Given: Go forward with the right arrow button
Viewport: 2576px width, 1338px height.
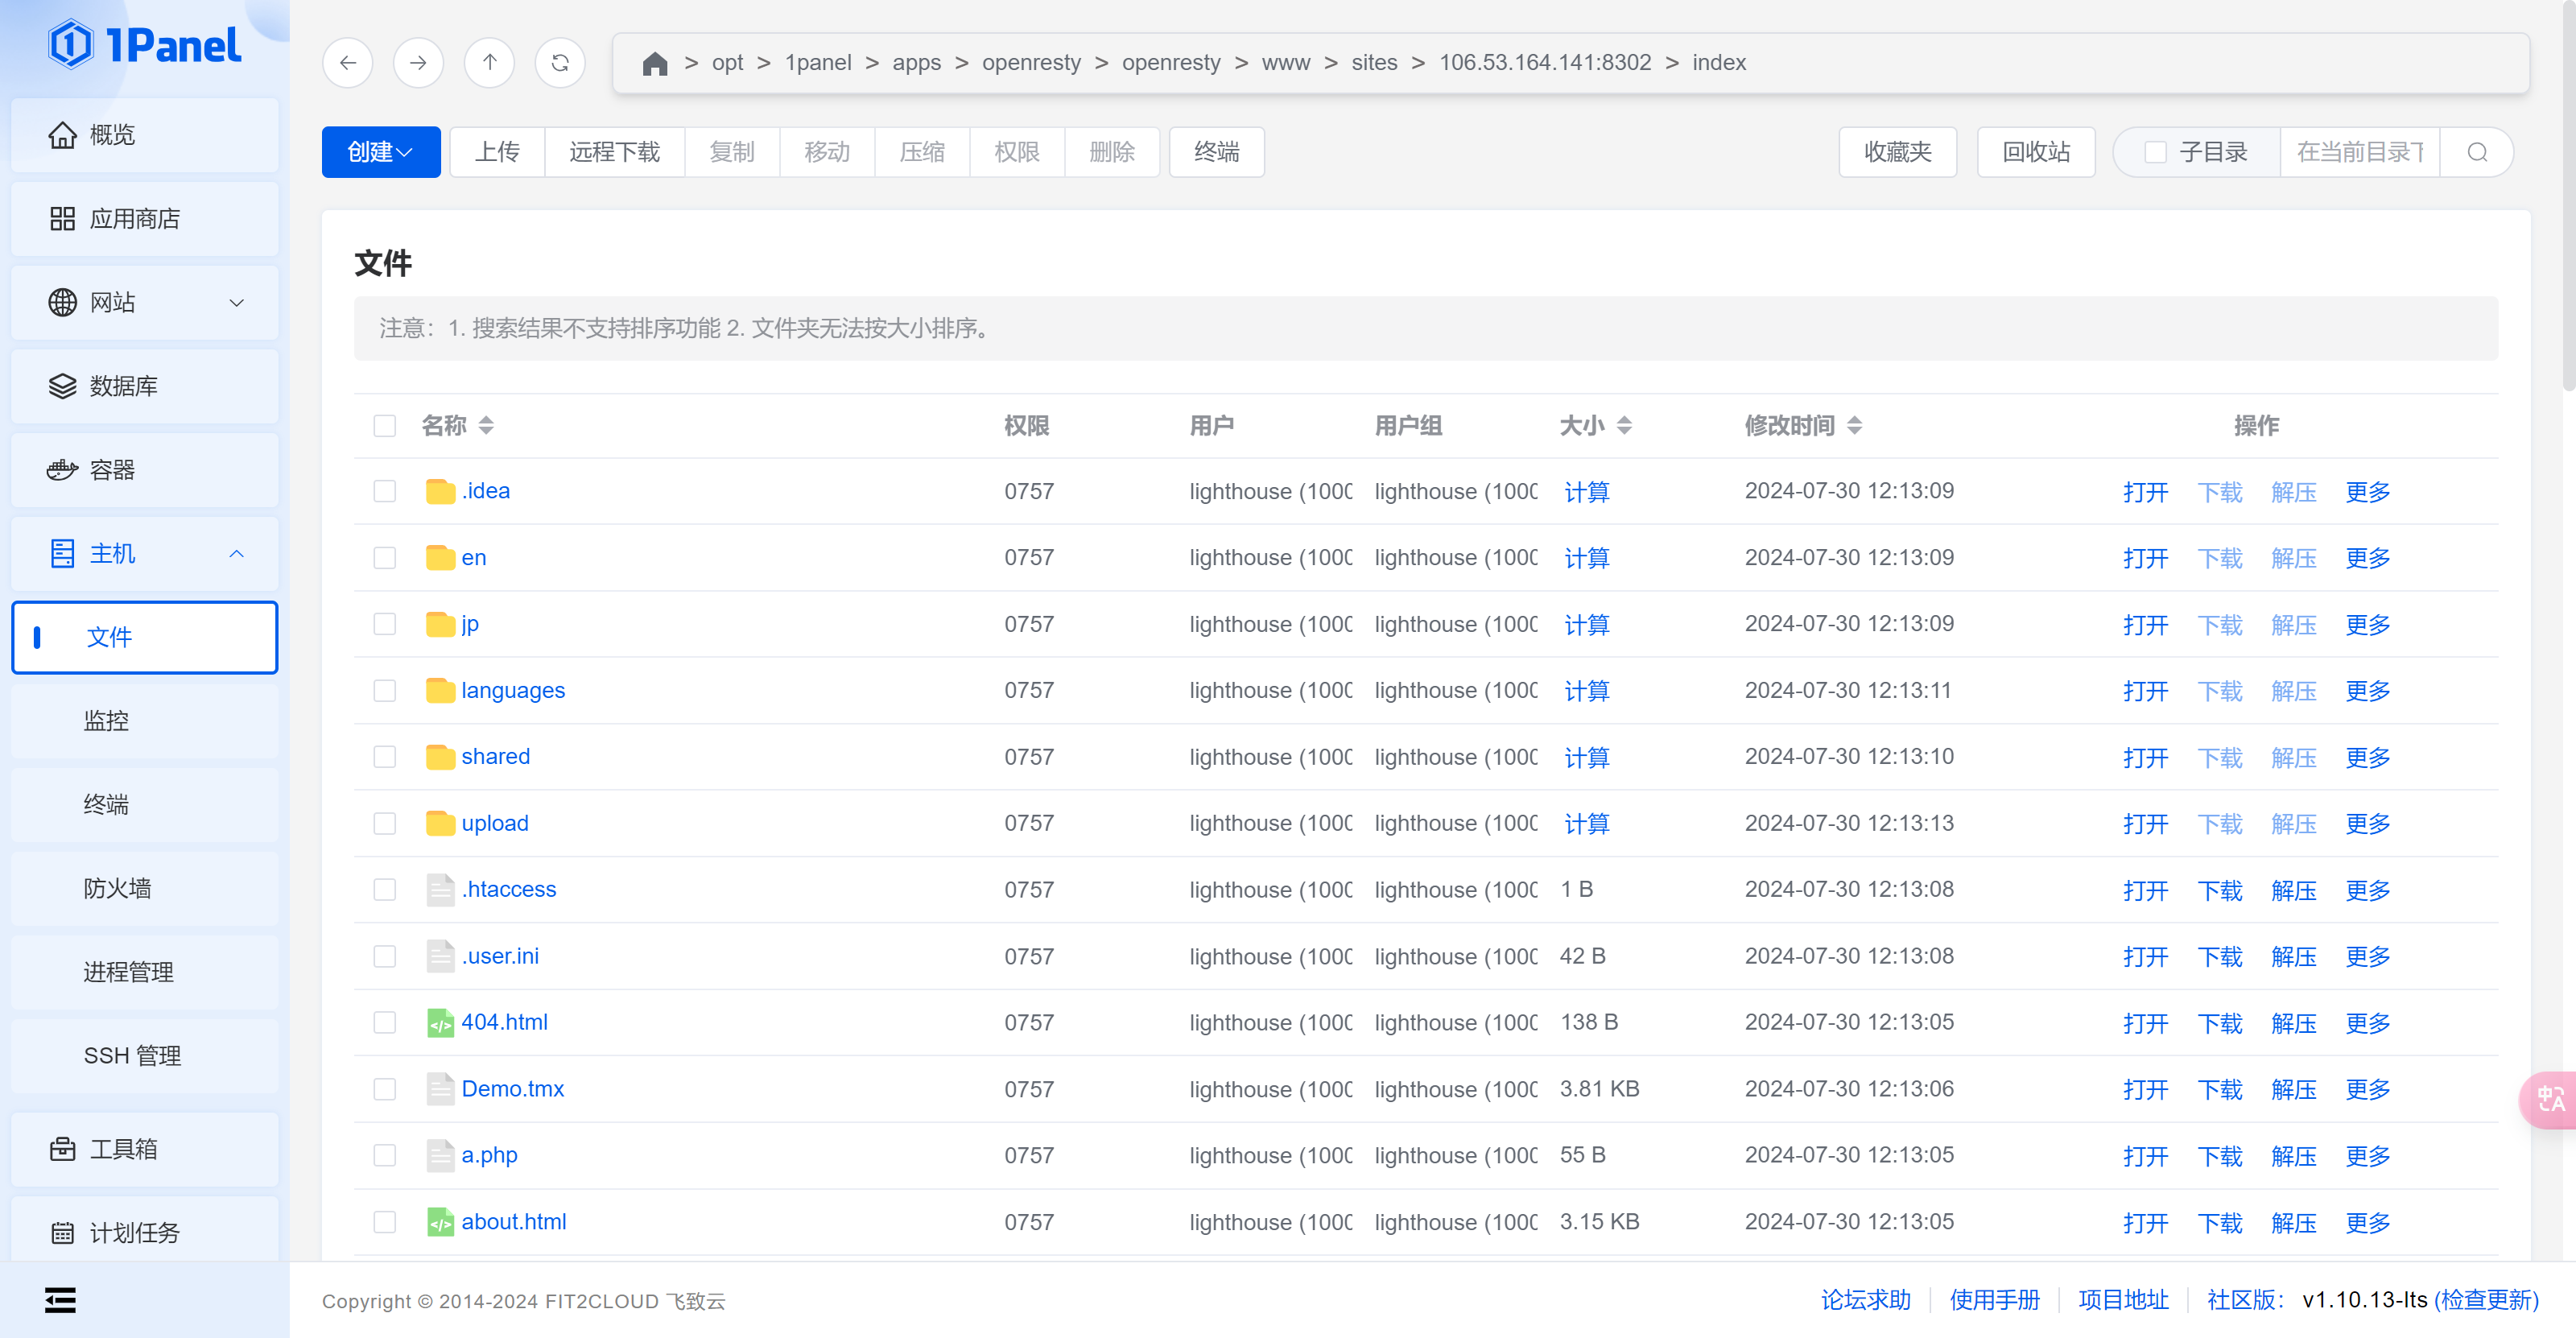Looking at the screenshot, I should tap(418, 63).
